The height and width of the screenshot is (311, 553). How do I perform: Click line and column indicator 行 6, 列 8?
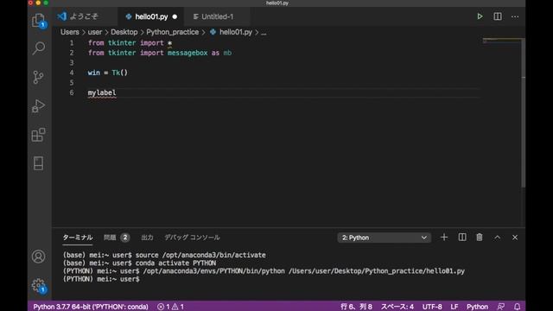click(356, 307)
